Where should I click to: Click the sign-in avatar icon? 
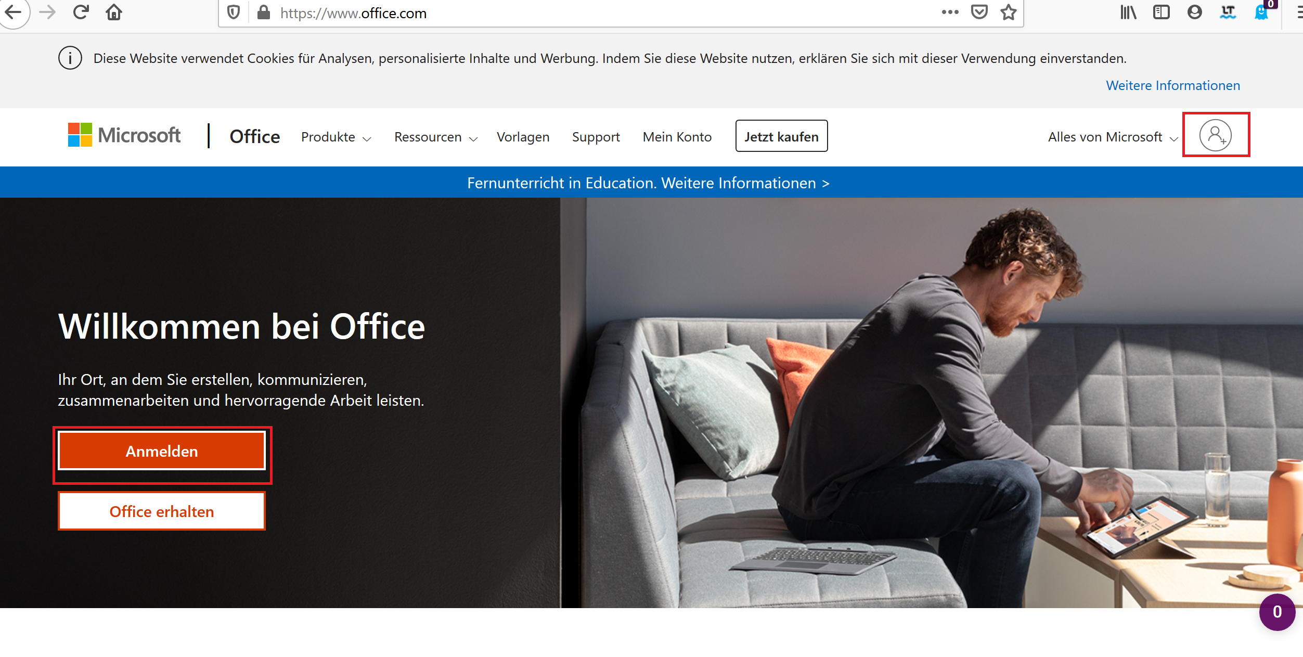[1215, 135]
